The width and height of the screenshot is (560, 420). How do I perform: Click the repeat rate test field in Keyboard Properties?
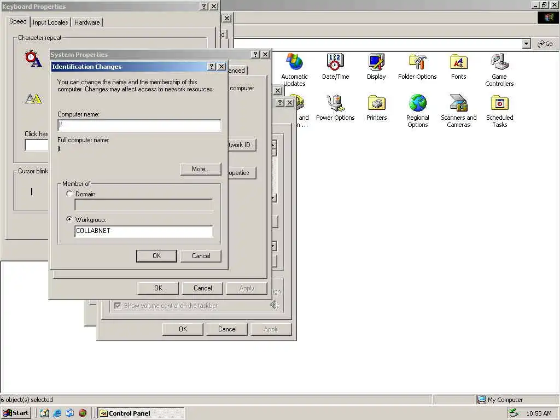[37, 145]
